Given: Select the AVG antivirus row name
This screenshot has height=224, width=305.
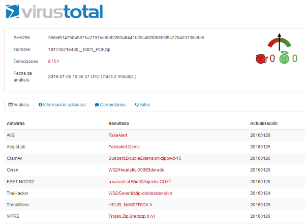Looking at the screenshot, I should pos(11,135).
